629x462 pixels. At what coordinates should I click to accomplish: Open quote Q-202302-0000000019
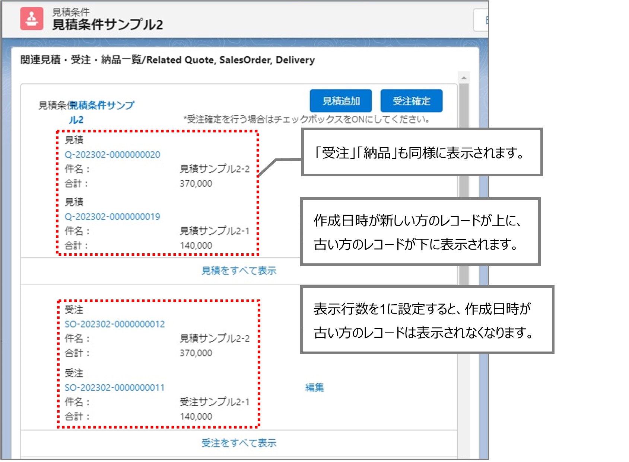[112, 216]
